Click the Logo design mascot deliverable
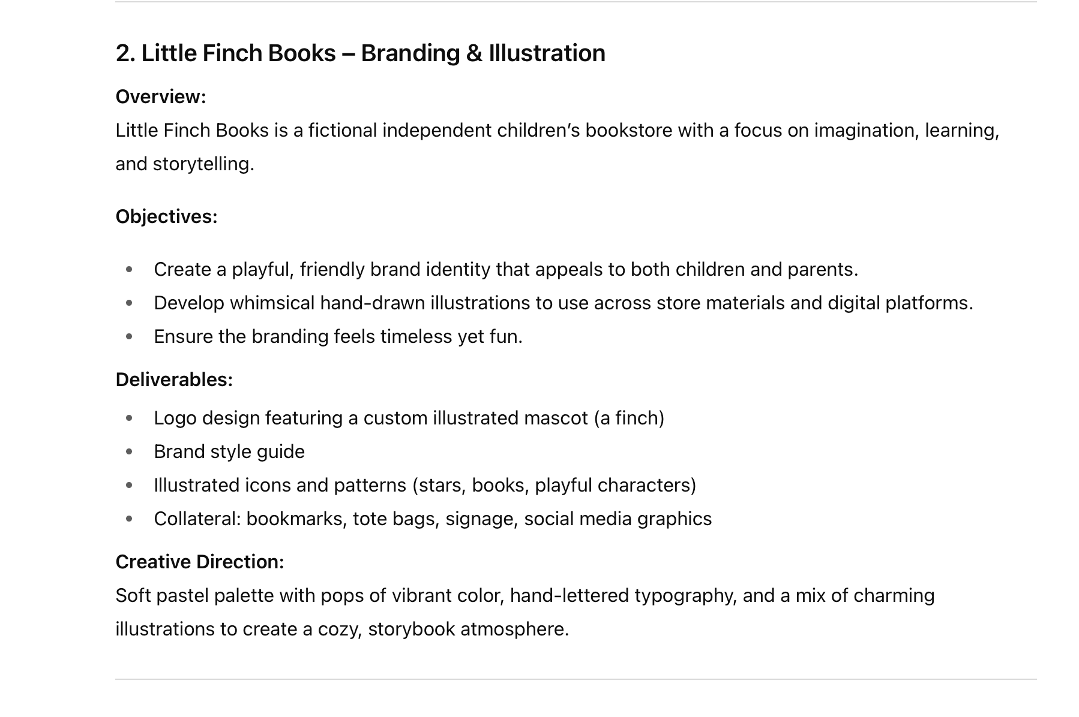The image size is (1079, 717). click(409, 418)
